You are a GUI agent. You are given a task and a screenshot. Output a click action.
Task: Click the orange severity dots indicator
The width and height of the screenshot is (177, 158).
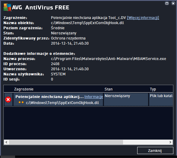(21, 102)
